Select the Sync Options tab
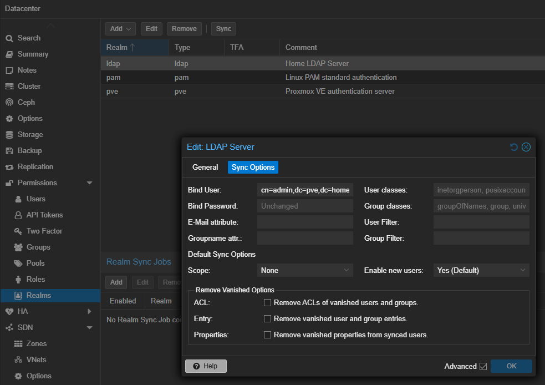Viewport: 545px width, 385px height. pyautogui.click(x=253, y=167)
